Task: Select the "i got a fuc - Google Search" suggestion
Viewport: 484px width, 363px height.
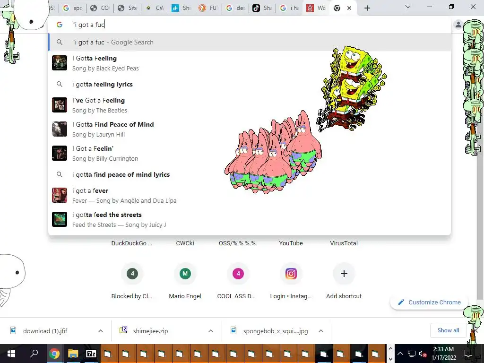Action: (x=250, y=42)
